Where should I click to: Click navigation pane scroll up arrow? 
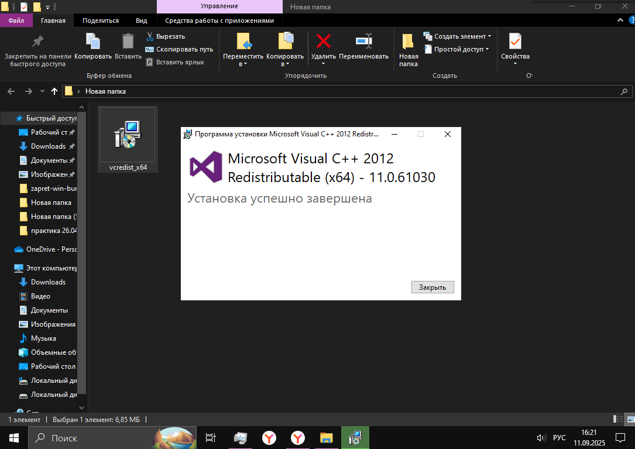click(x=82, y=107)
